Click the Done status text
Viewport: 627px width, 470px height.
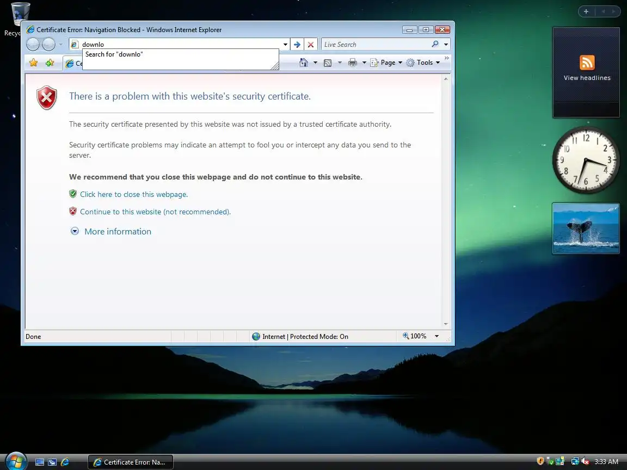[x=33, y=337]
